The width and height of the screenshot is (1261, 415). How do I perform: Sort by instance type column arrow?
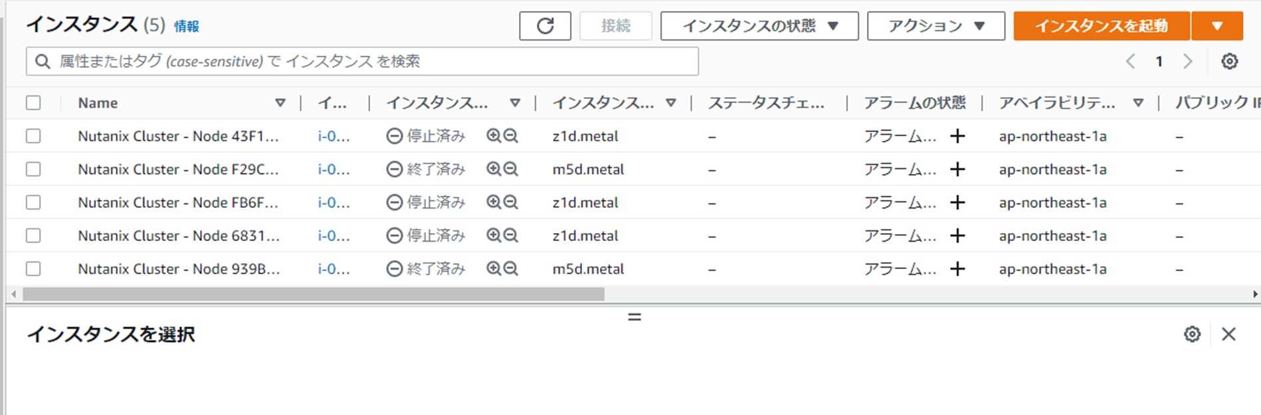point(671,103)
